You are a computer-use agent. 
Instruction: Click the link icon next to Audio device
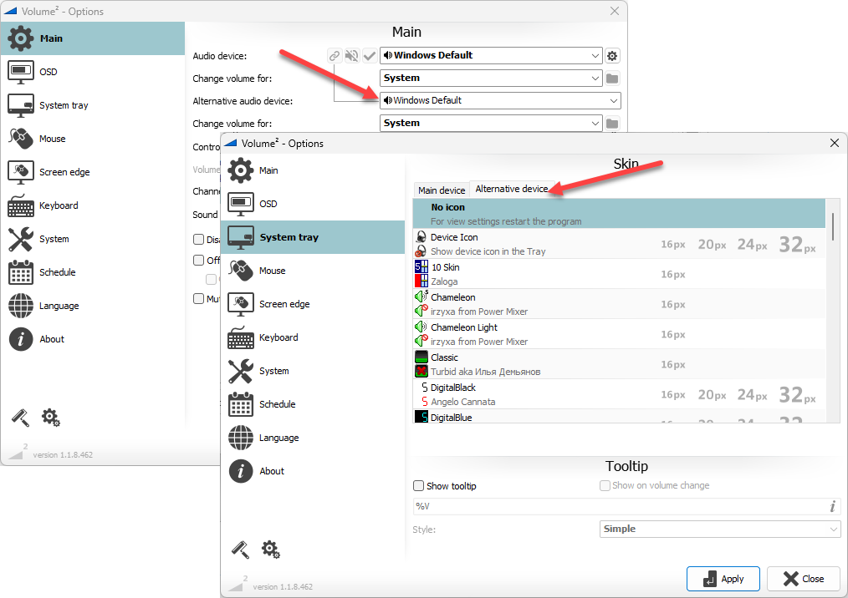click(335, 56)
